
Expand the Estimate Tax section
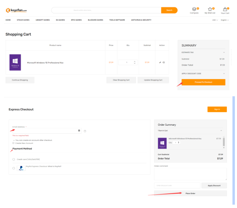pyautogui.click(x=203, y=52)
